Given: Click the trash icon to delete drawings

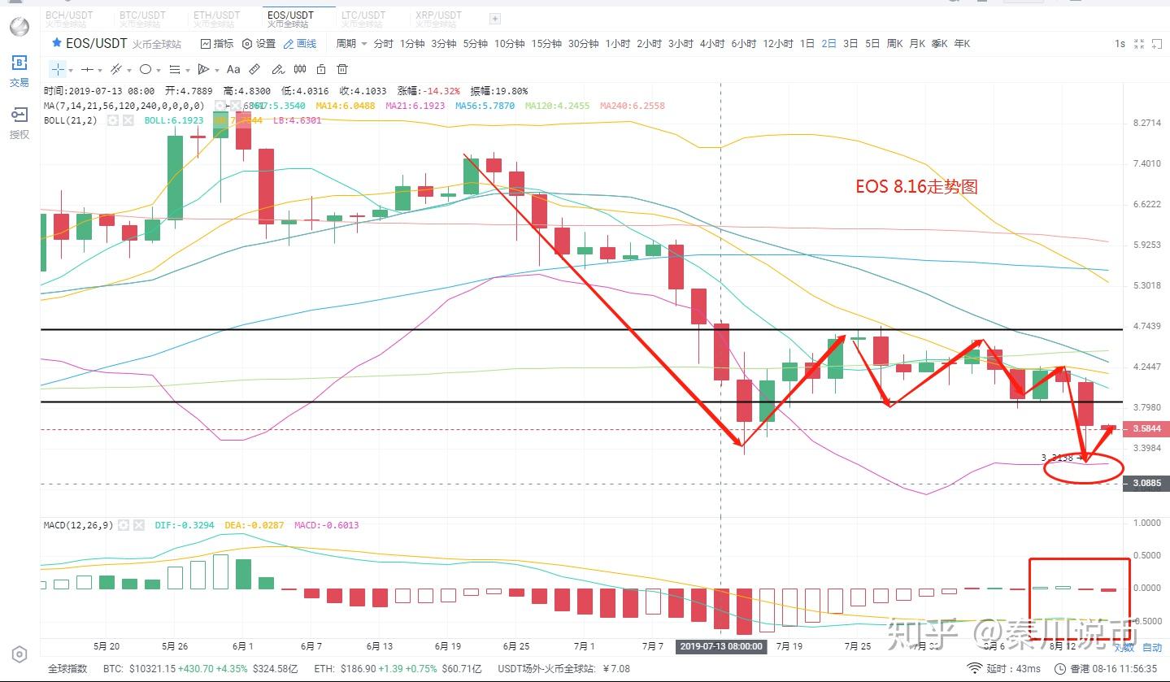Looking at the screenshot, I should [x=342, y=70].
